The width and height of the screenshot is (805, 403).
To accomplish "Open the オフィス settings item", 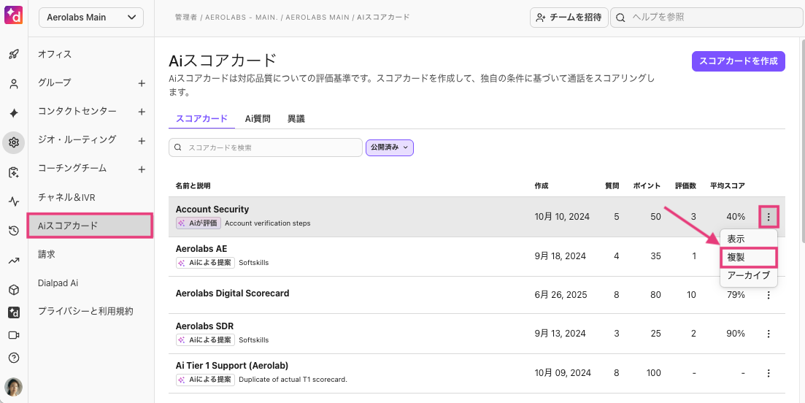I will tap(55, 54).
